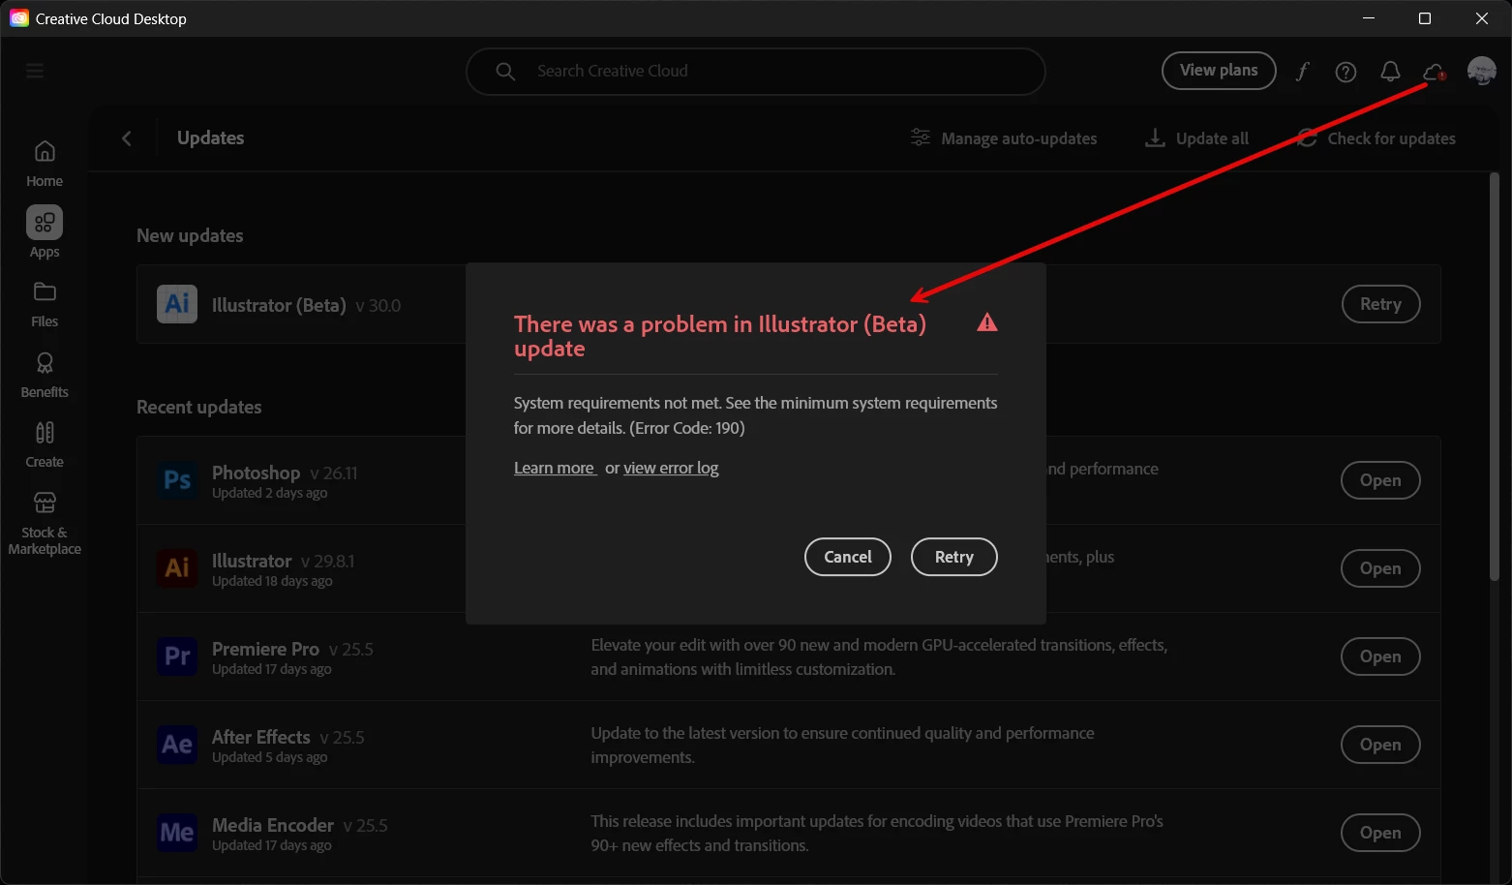Click the warning triangle icon in dialog
The image size is (1512, 885).
[987, 322]
